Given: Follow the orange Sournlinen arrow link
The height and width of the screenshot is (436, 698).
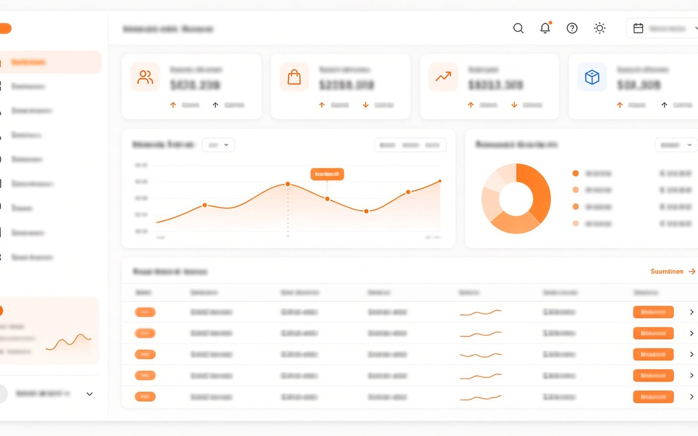Looking at the screenshot, I should pyautogui.click(x=673, y=271).
